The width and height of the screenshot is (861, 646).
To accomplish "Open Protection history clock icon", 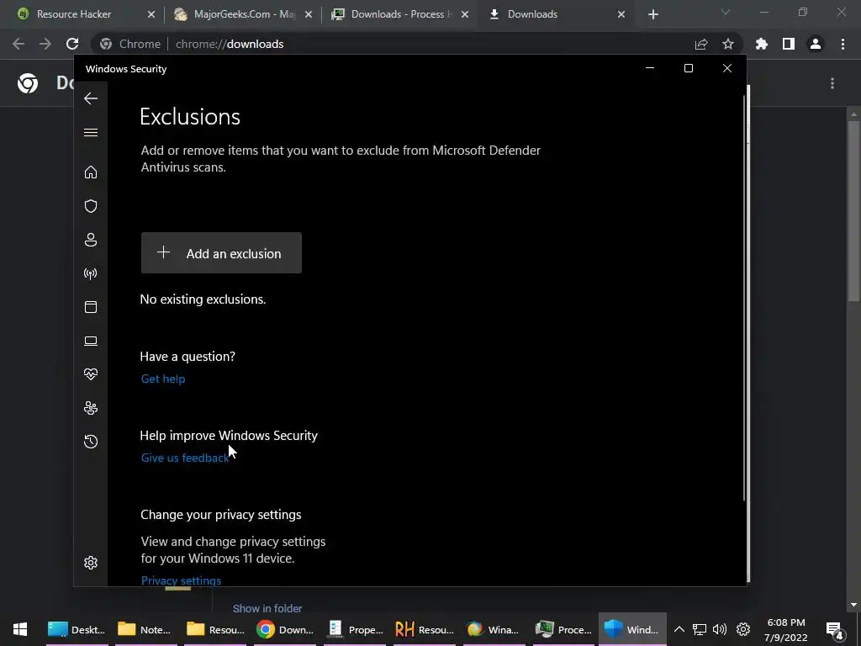I will coord(91,442).
